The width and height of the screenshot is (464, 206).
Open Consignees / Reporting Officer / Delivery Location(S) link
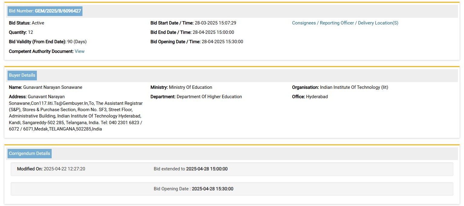tap(345, 23)
